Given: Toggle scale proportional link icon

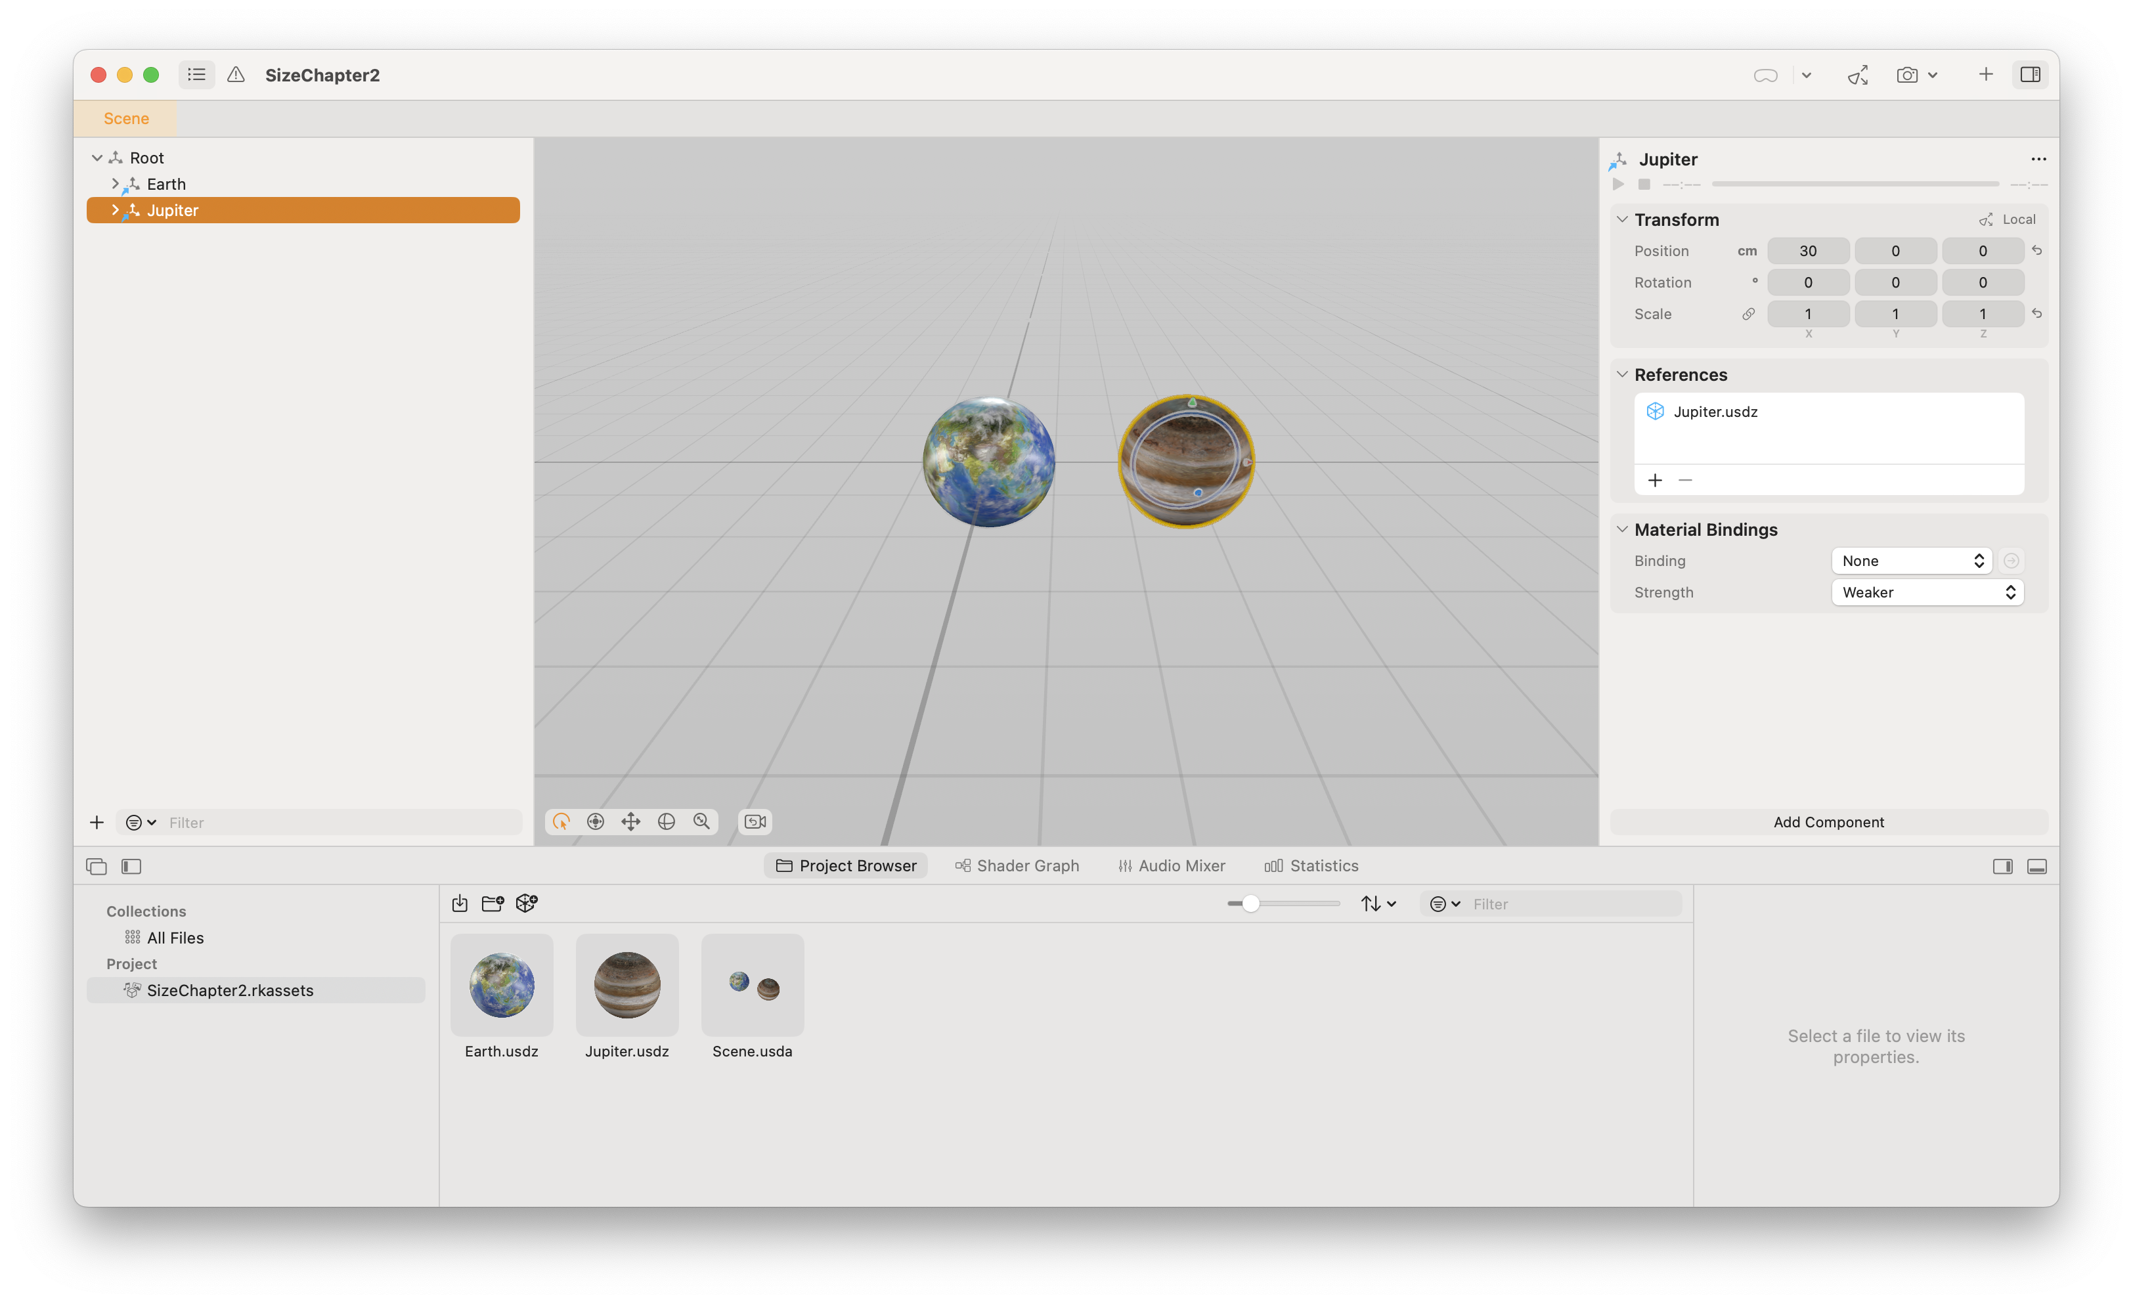Looking at the screenshot, I should (1748, 314).
